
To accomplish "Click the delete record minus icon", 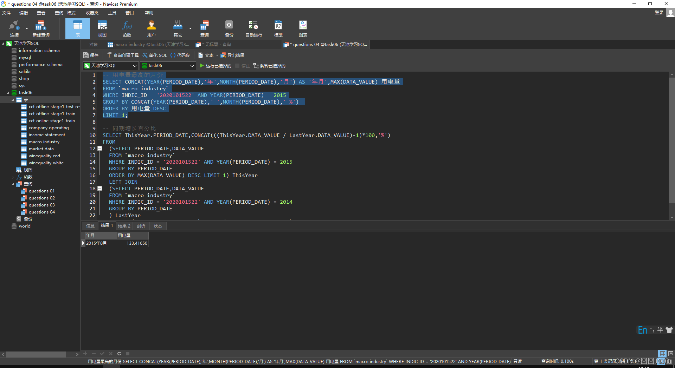I will 94,354.
